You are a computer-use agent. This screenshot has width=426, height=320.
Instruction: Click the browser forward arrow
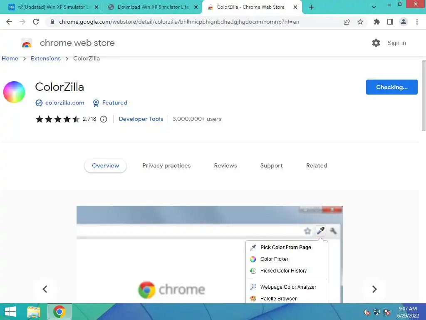coord(22,22)
